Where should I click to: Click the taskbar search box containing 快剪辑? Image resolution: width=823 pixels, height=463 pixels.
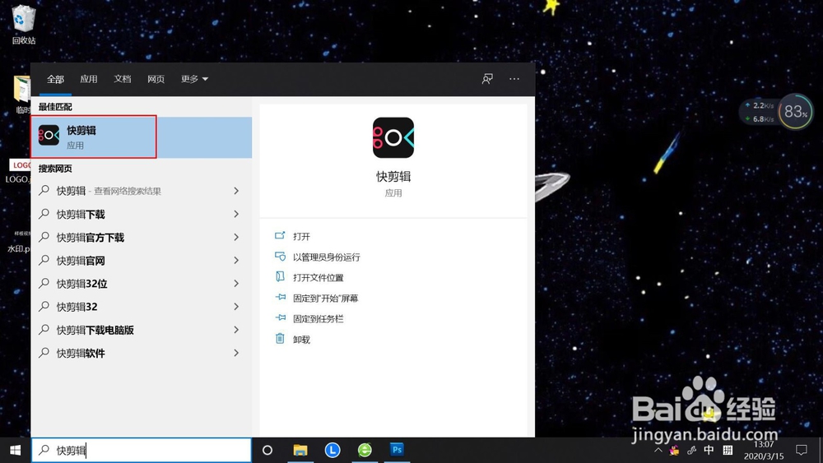tap(142, 450)
